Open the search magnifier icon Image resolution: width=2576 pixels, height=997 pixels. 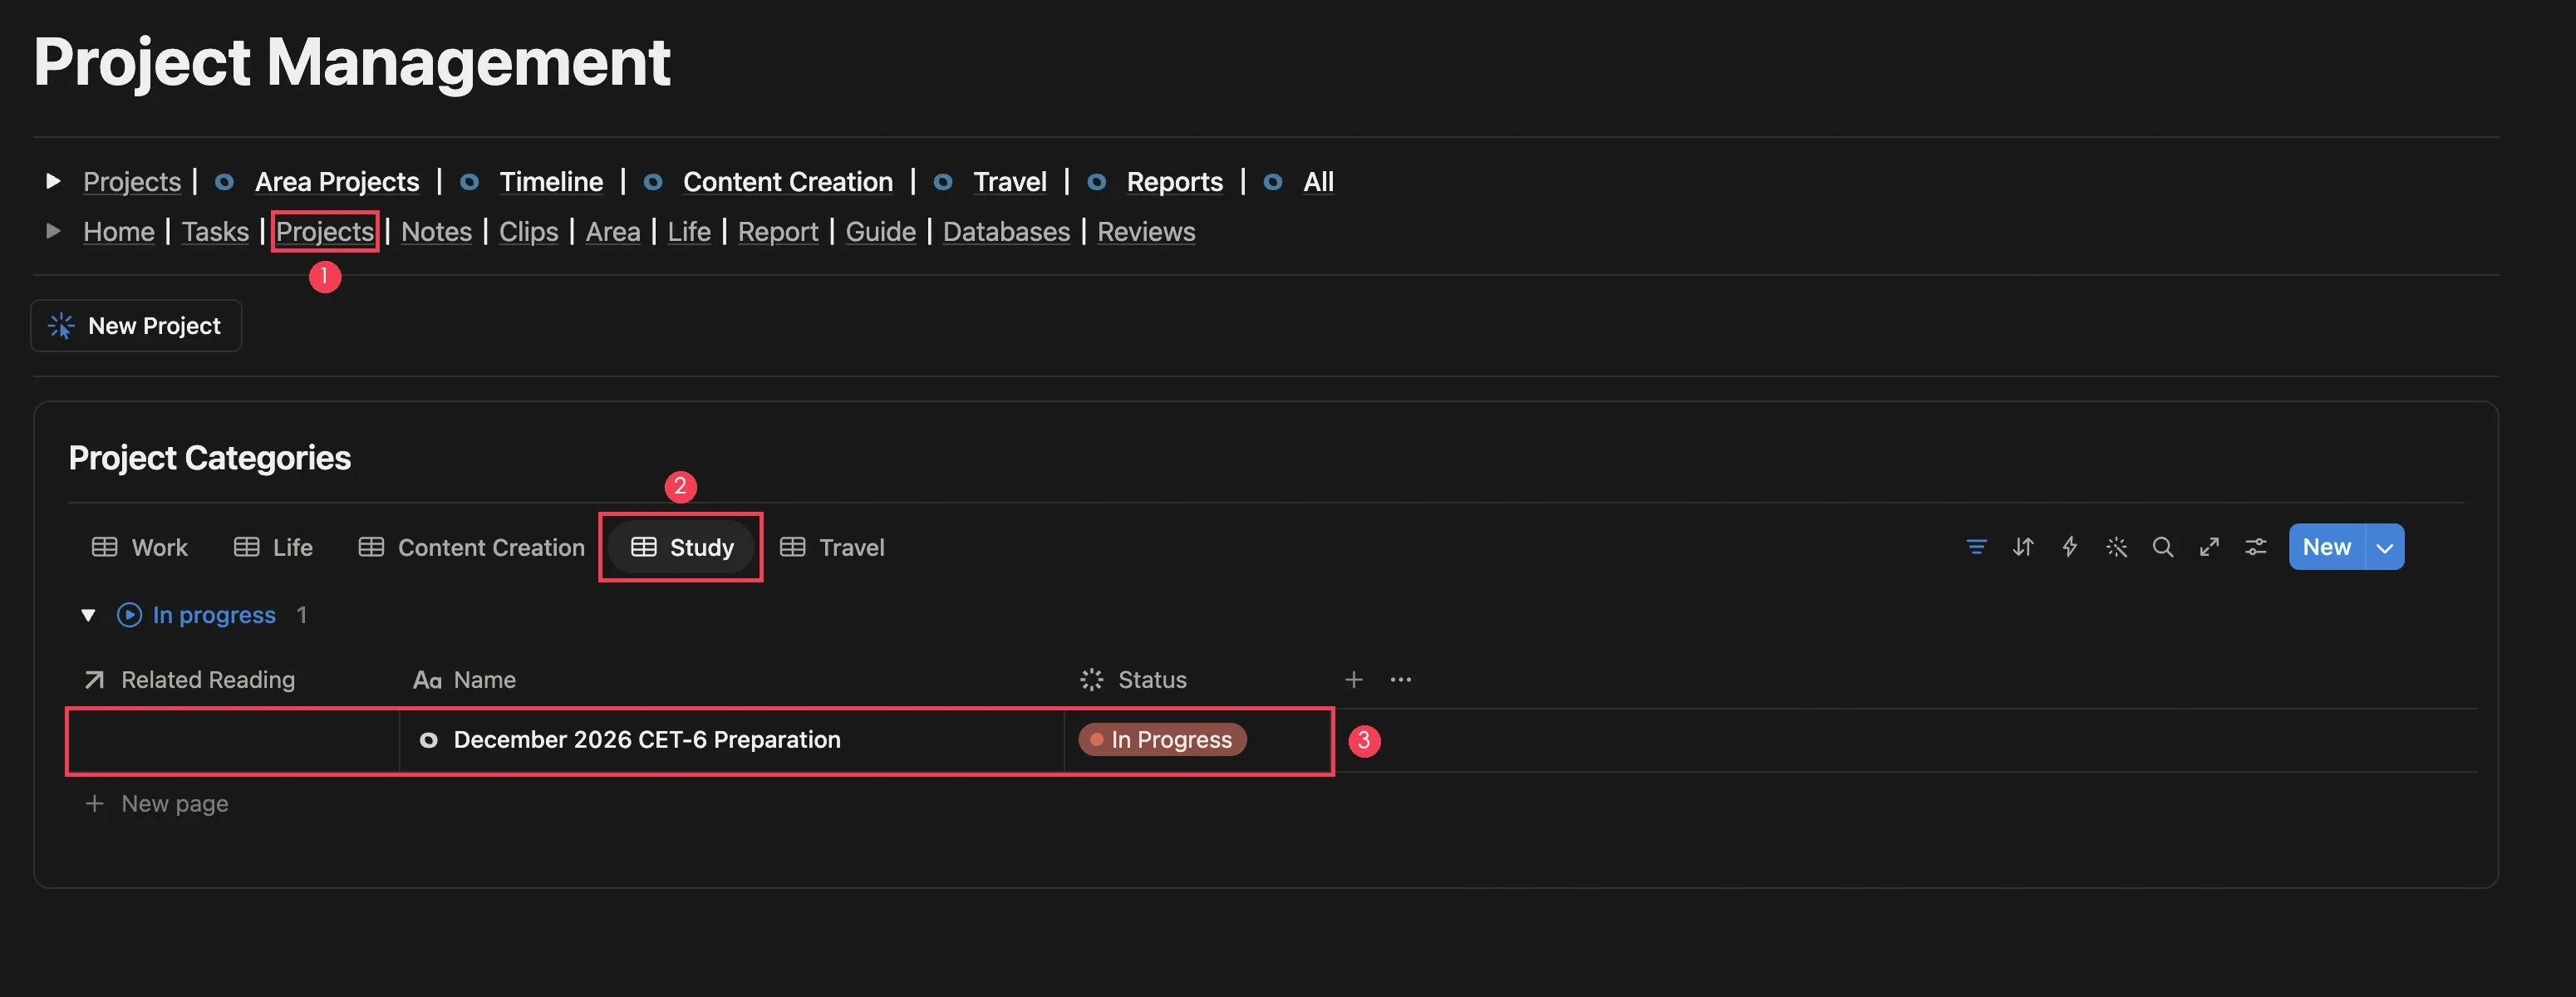coord(2163,547)
